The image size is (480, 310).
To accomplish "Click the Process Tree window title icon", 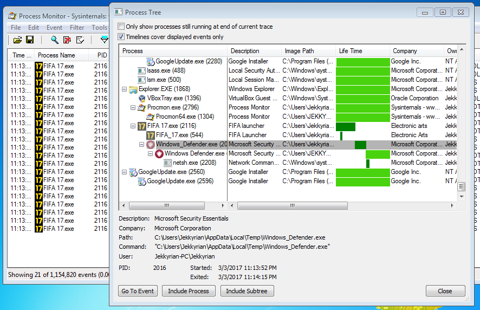I will coord(118,12).
